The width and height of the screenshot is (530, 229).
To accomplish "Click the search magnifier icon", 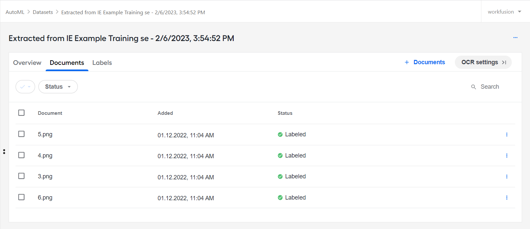I will point(473,87).
